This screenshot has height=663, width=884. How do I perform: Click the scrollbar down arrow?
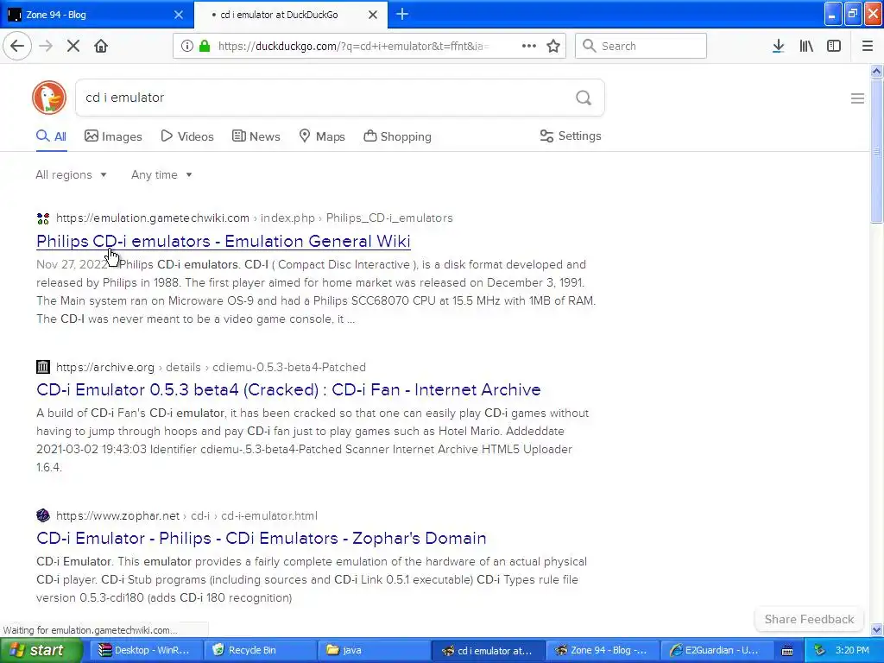(876, 629)
